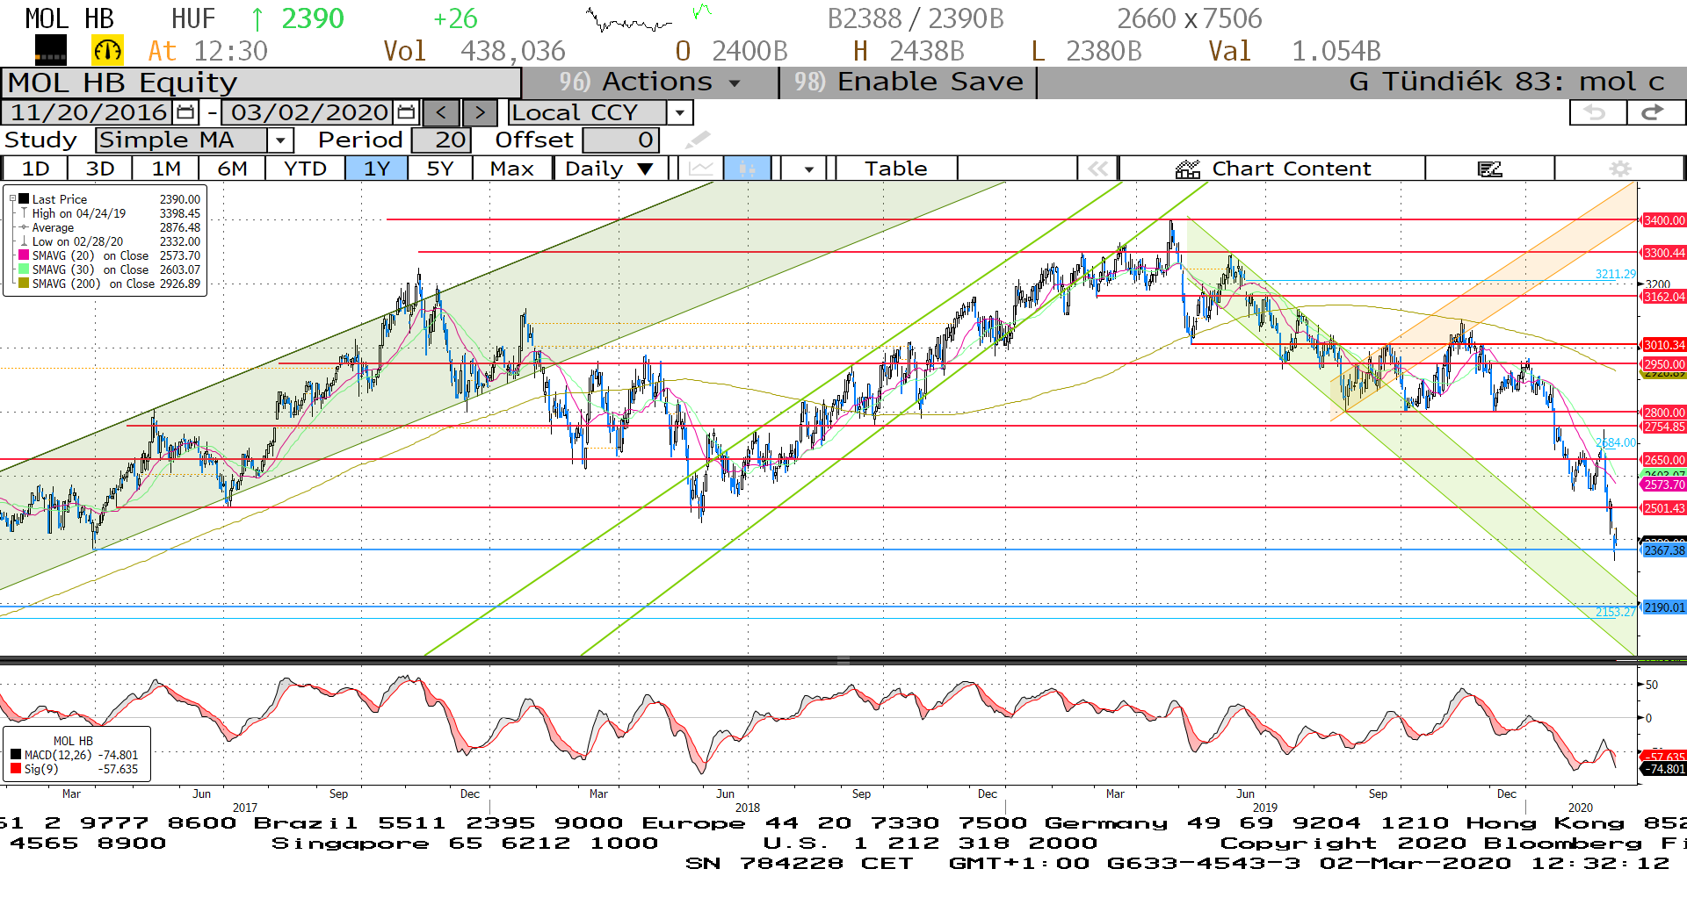Collapse Last Price legend tree
Image resolution: width=1687 pixels, height=912 pixels.
[12, 199]
